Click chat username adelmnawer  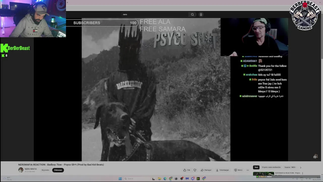[250, 96]
